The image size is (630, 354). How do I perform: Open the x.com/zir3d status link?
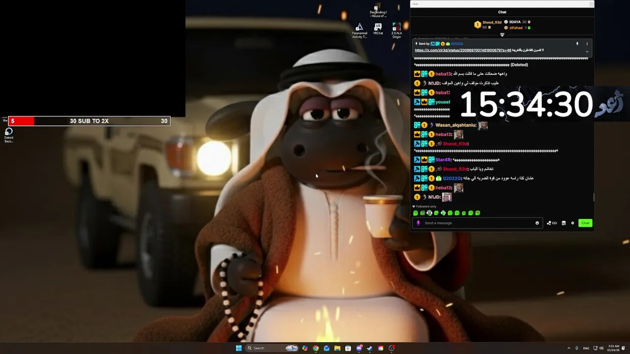(463, 50)
